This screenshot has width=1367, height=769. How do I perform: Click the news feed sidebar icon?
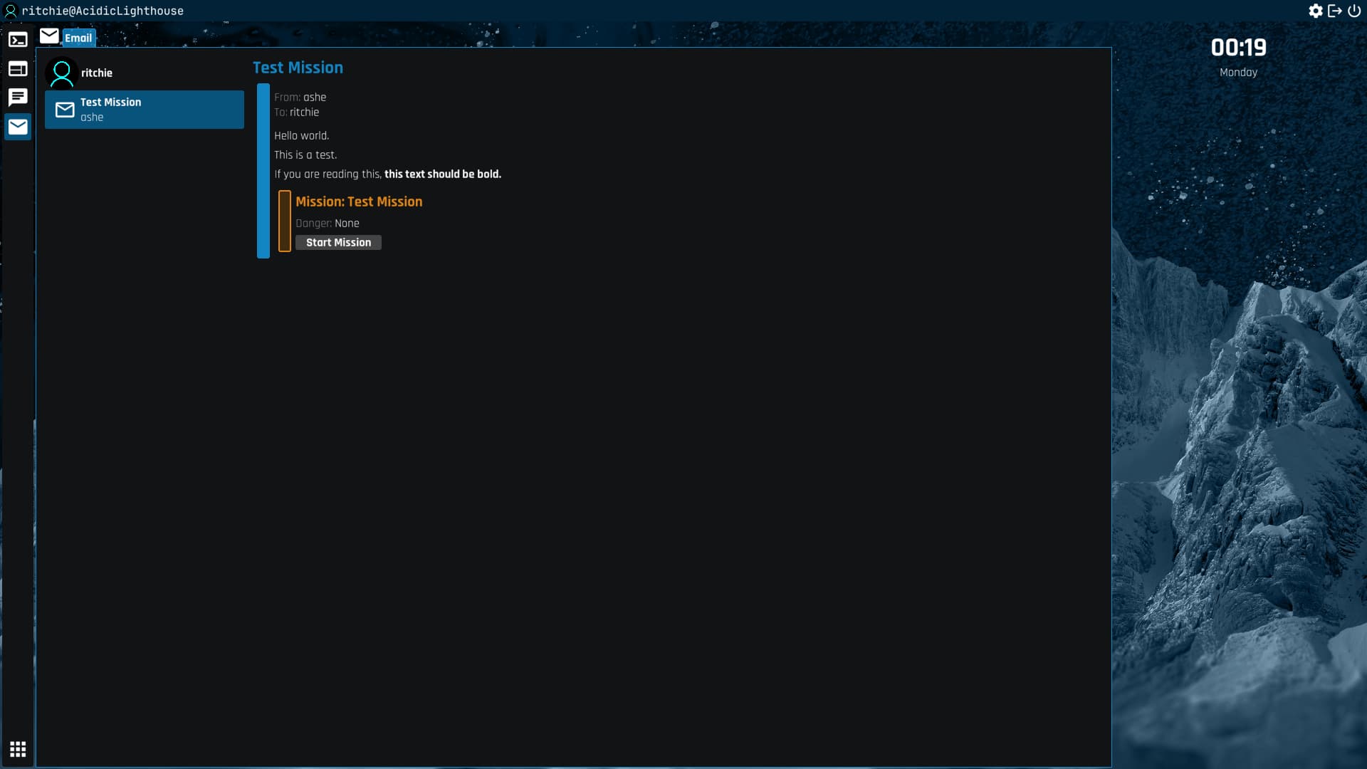(18, 68)
